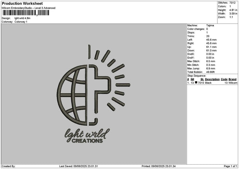Click the cross outline in the logo
The width and height of the screenshot is (239, 169).
coord(99,95)
